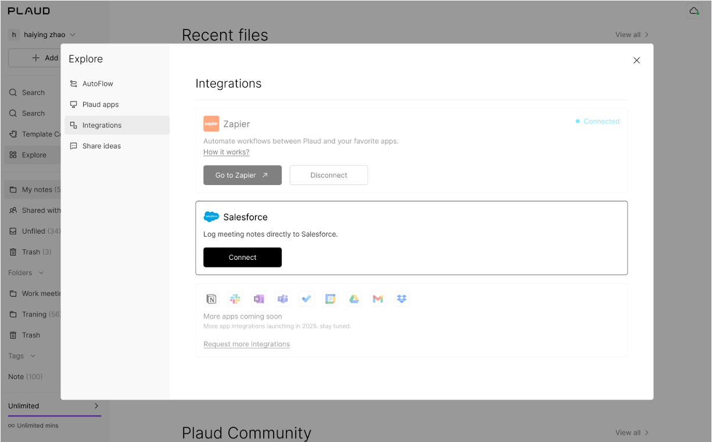Viewport: 712px width, 442px height.
Task: Open the My notes folder
Action: [x=33, y=190]
